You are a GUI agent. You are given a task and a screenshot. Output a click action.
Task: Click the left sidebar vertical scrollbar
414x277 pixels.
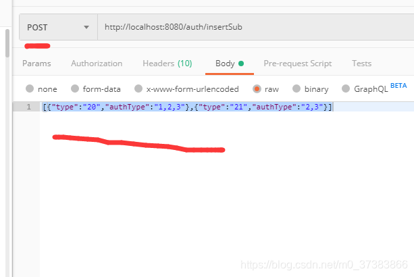click(x=7, y=43)
